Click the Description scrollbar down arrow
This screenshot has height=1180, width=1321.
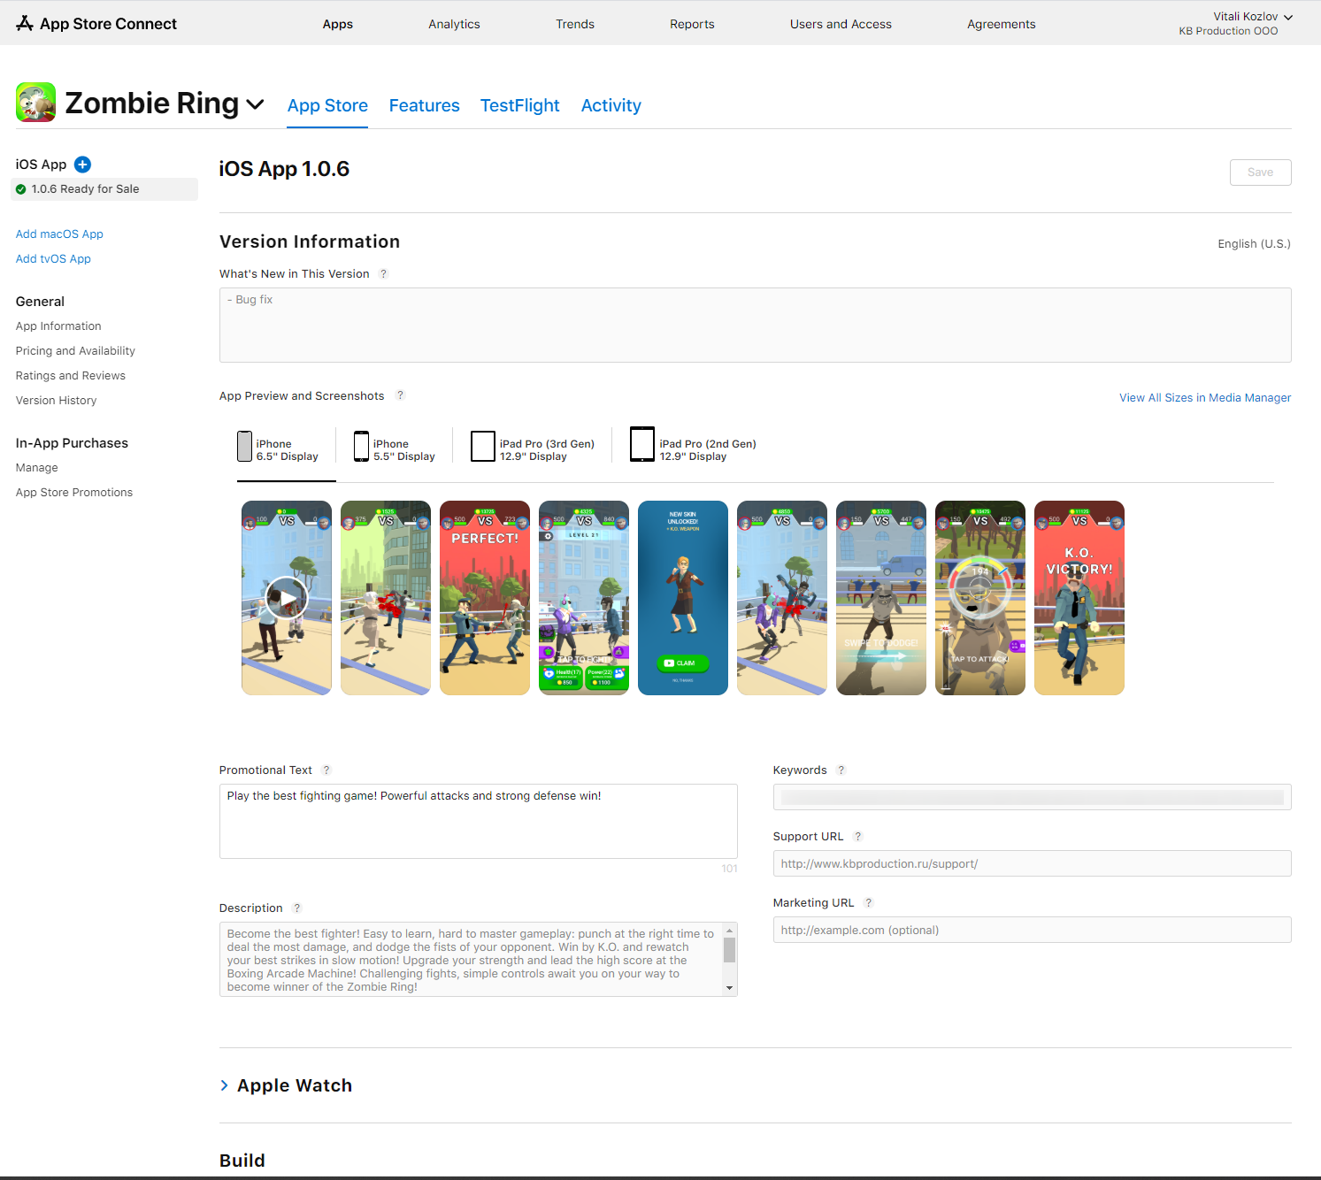point(729,988)
